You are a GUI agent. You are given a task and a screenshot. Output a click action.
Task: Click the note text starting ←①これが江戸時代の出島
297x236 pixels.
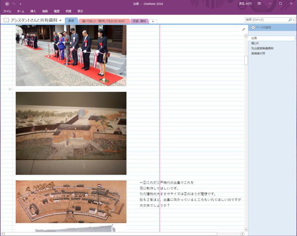(x=167, y=183)
